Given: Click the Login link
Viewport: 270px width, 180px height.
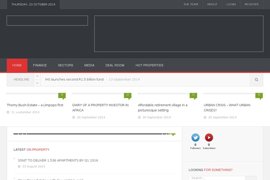Looking at the screenshot, I should [x=231, y=4].
